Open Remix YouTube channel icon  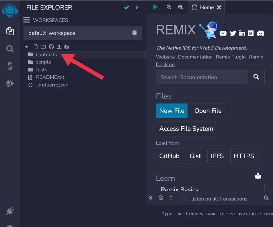223,33
